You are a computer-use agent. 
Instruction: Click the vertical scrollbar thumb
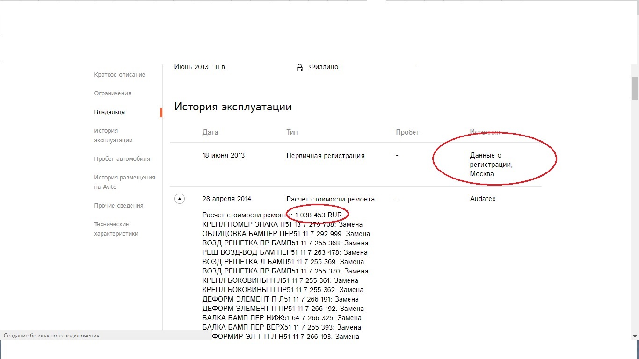(635, 88)
